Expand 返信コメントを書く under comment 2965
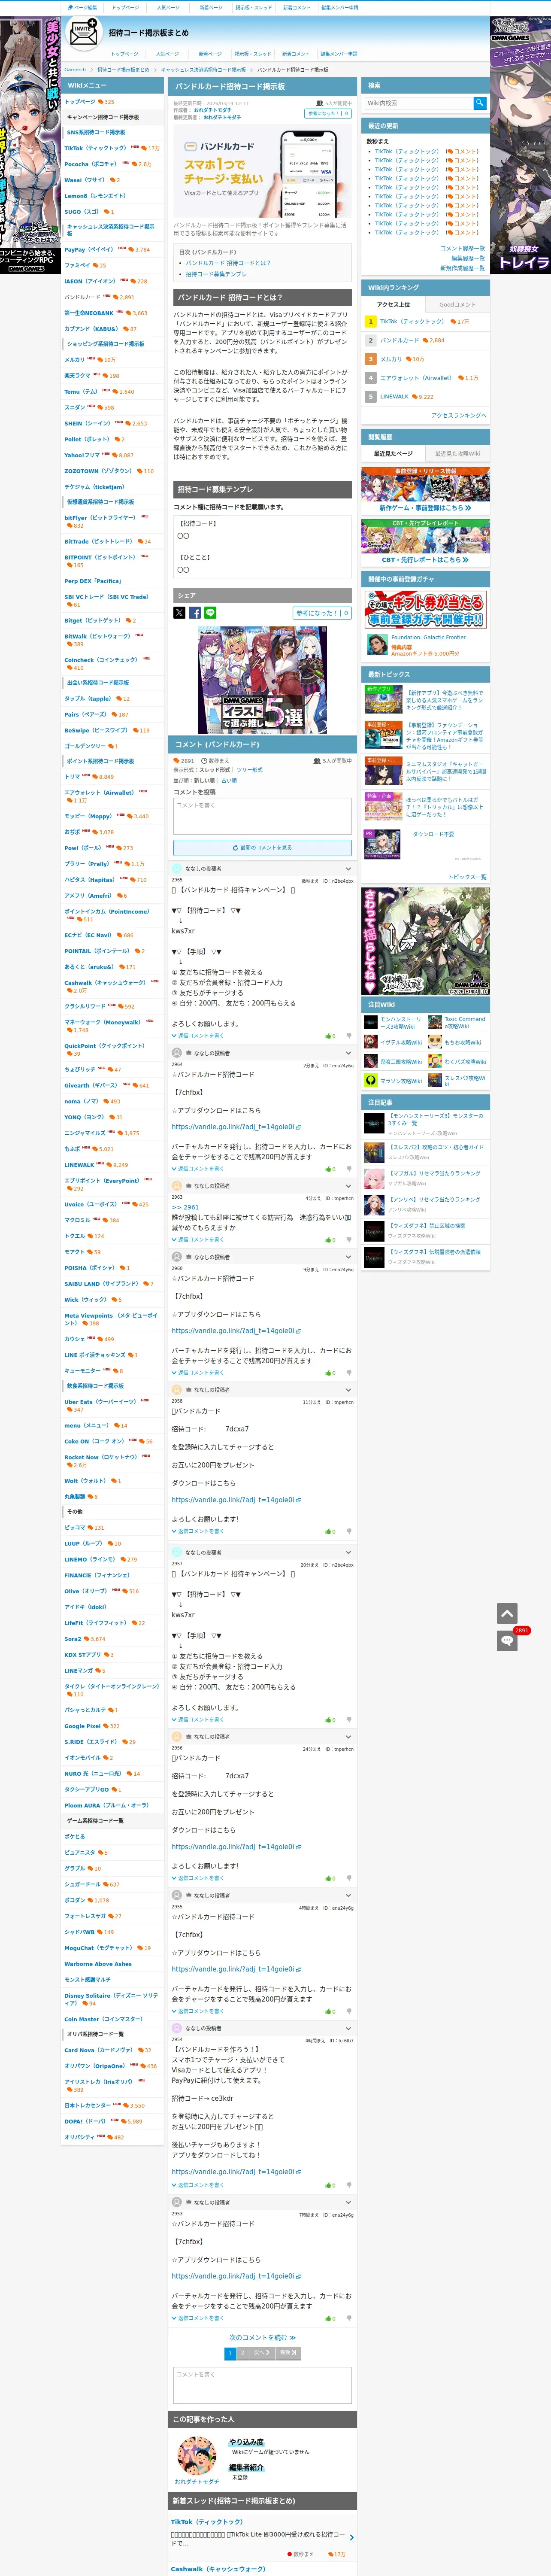 198,1036
